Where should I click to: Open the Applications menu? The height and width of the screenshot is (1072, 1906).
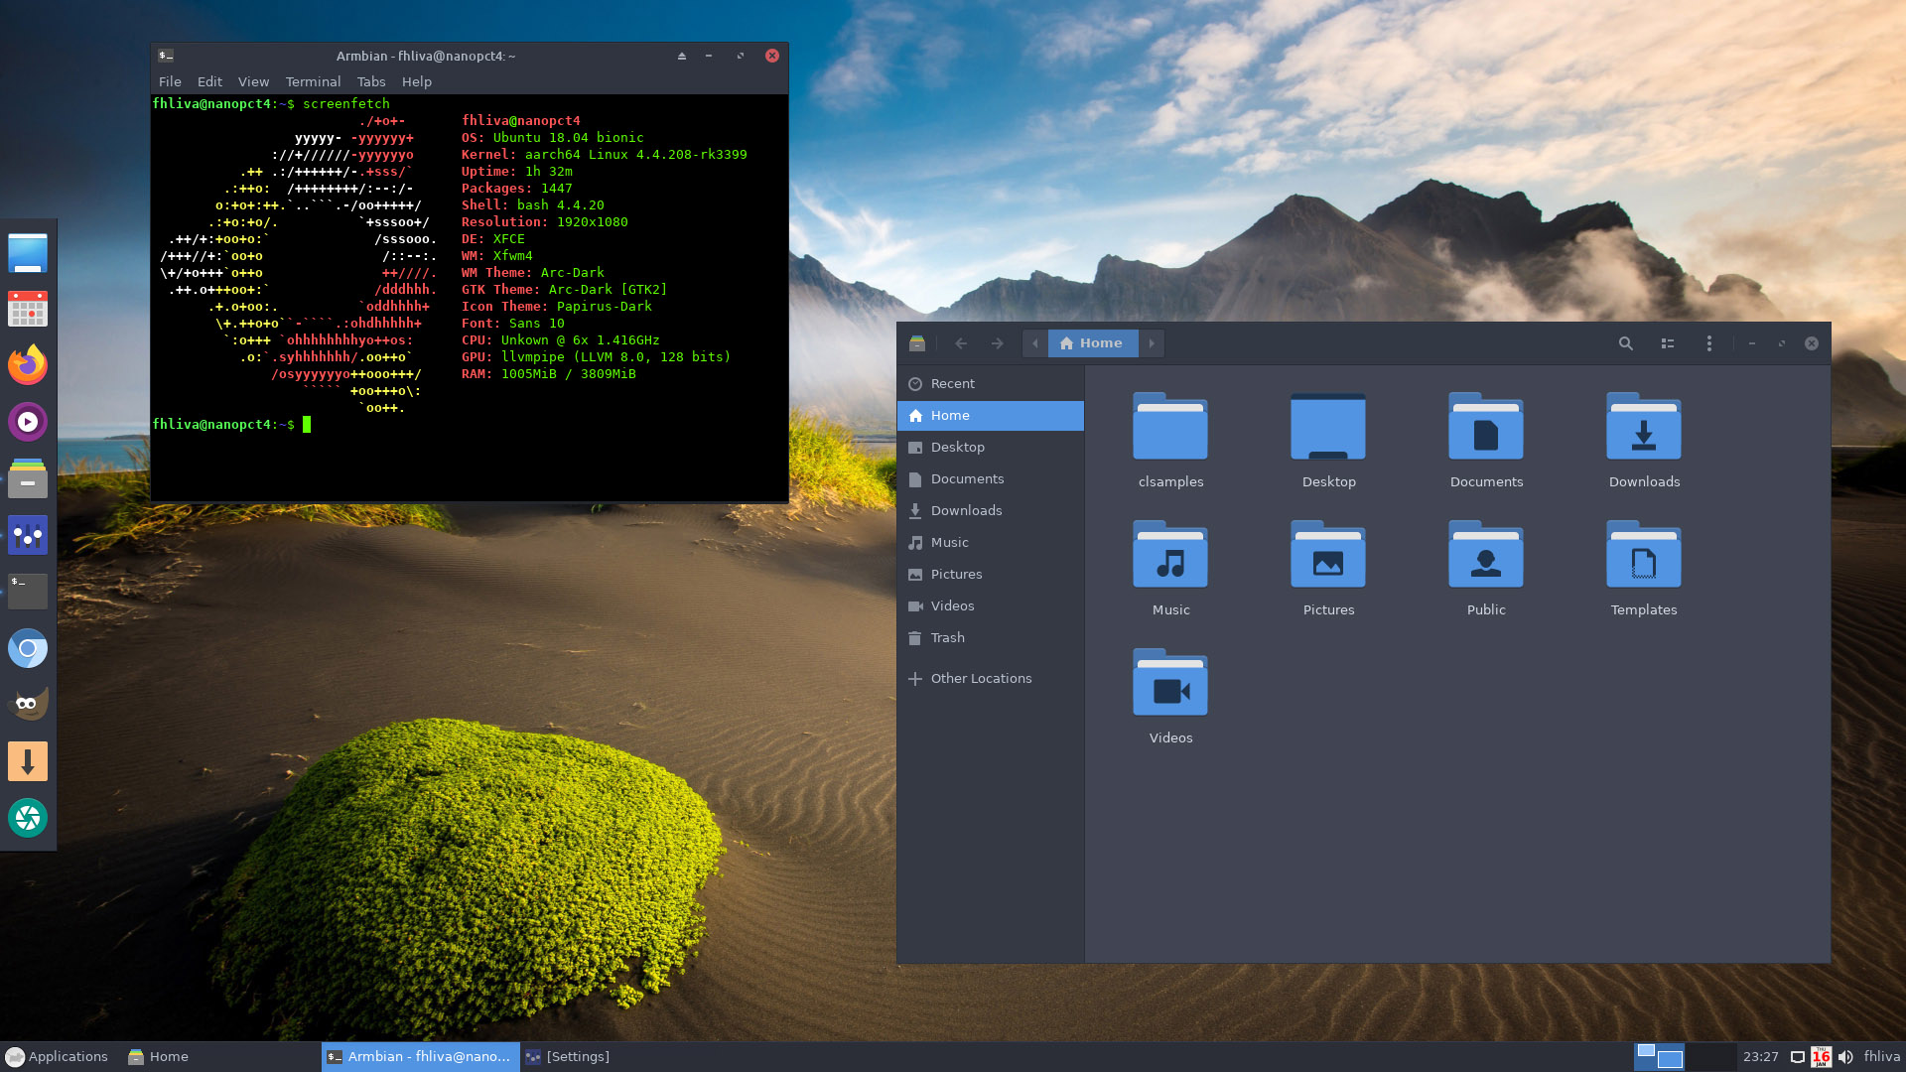(x=57, y=1057)
